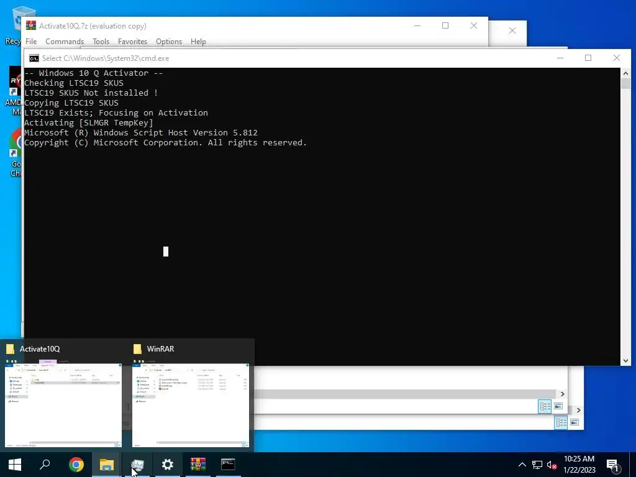Viewport: 636px width, 477px height.
Task: Minimize the WinRAR Activate10Q.7z window
Action: 417,25
